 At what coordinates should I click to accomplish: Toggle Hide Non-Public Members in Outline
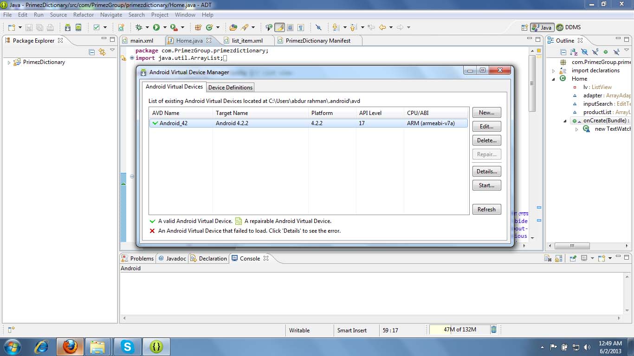coord(606,52)
